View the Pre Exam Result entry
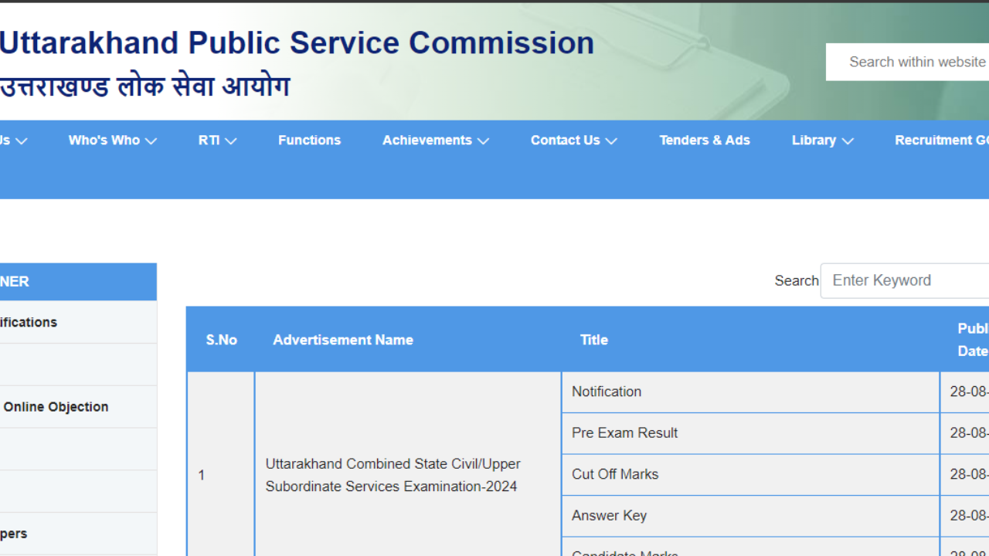989x556 pixels. tap(624, 433)
